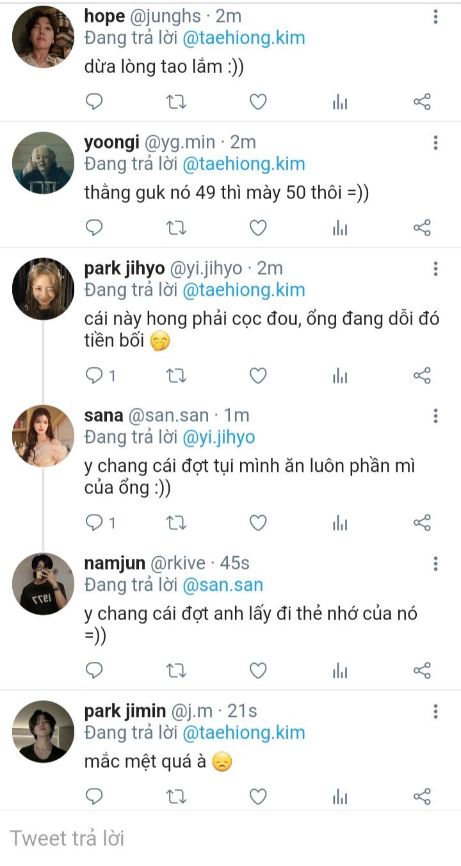Open more options on hope's tweet

435,17
